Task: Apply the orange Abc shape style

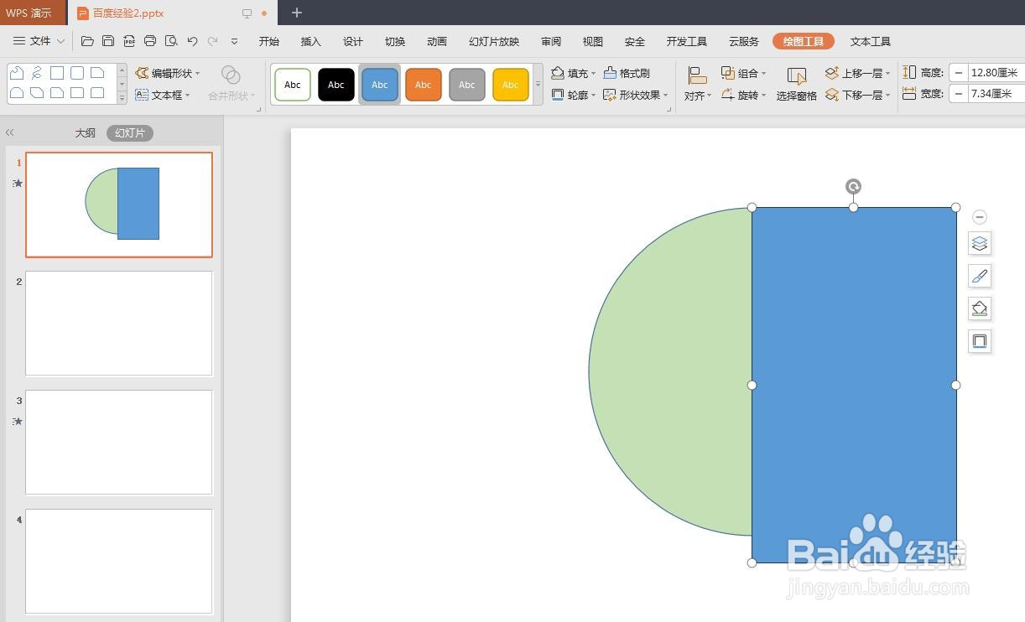Action: point(424,85)
